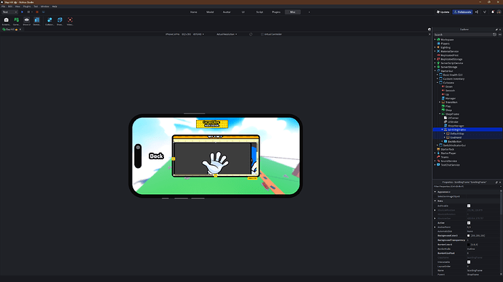Open the iPhone 14 Pro device dropdown

tap(184, 34)
